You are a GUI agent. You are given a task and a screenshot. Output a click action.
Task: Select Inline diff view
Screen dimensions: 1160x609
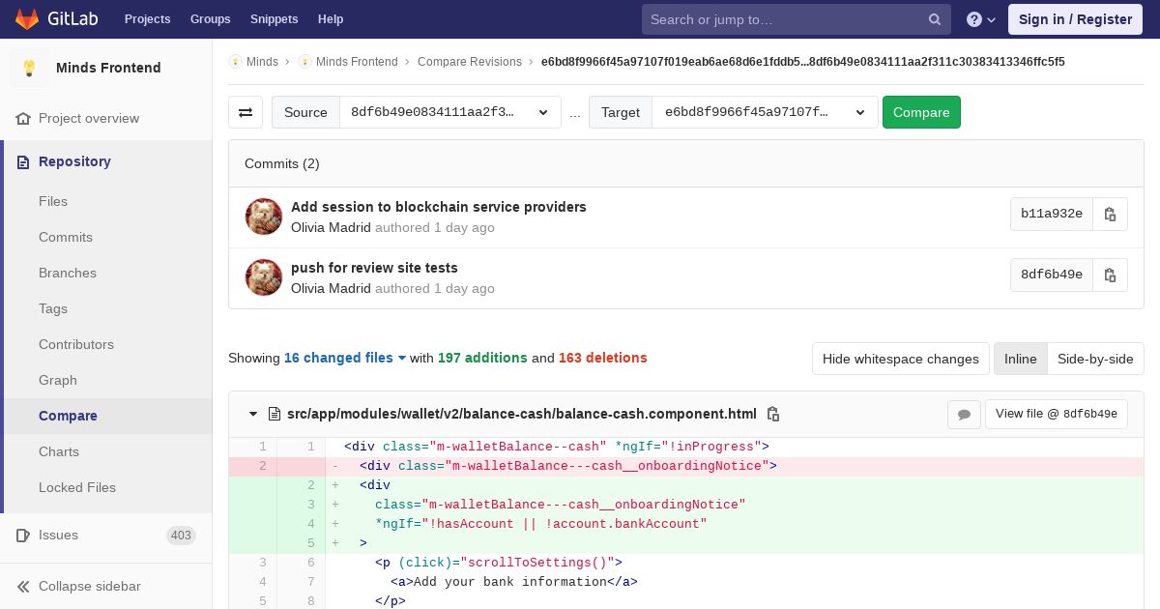coord(1020,359)
